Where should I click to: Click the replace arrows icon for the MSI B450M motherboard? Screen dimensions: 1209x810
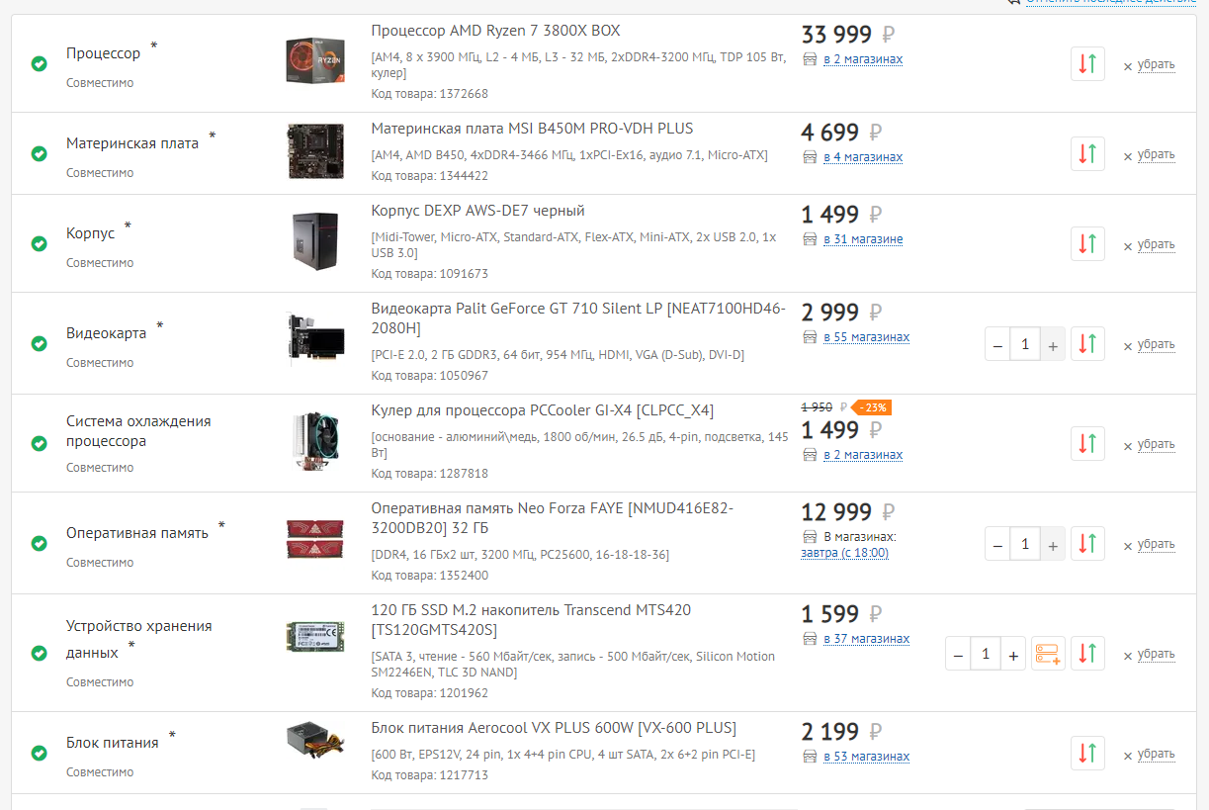tap(1087, 154)
